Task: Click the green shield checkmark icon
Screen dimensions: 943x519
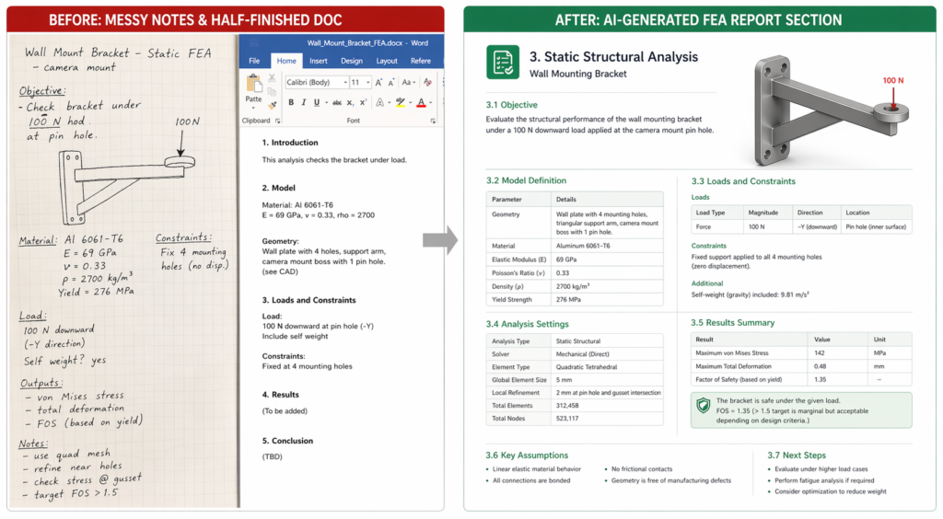Action: tap(703, 406)
